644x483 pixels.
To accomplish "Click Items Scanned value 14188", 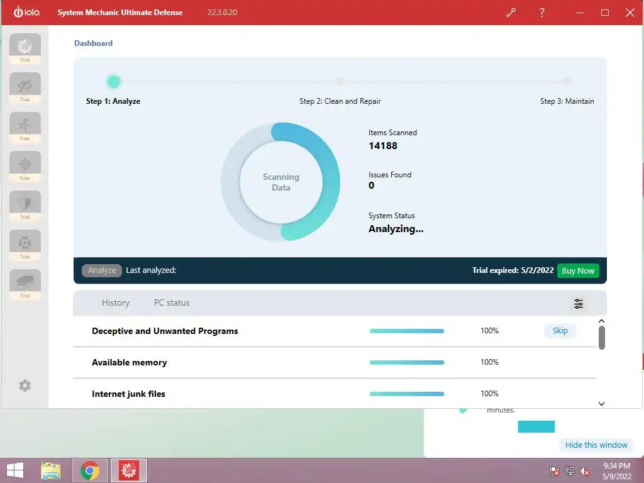I will [383, 146].
